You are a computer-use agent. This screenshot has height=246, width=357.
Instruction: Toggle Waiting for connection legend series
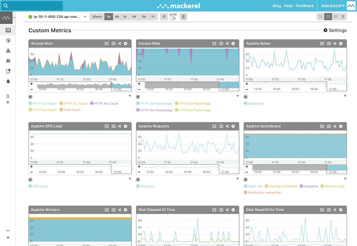[x=263, y=193]
